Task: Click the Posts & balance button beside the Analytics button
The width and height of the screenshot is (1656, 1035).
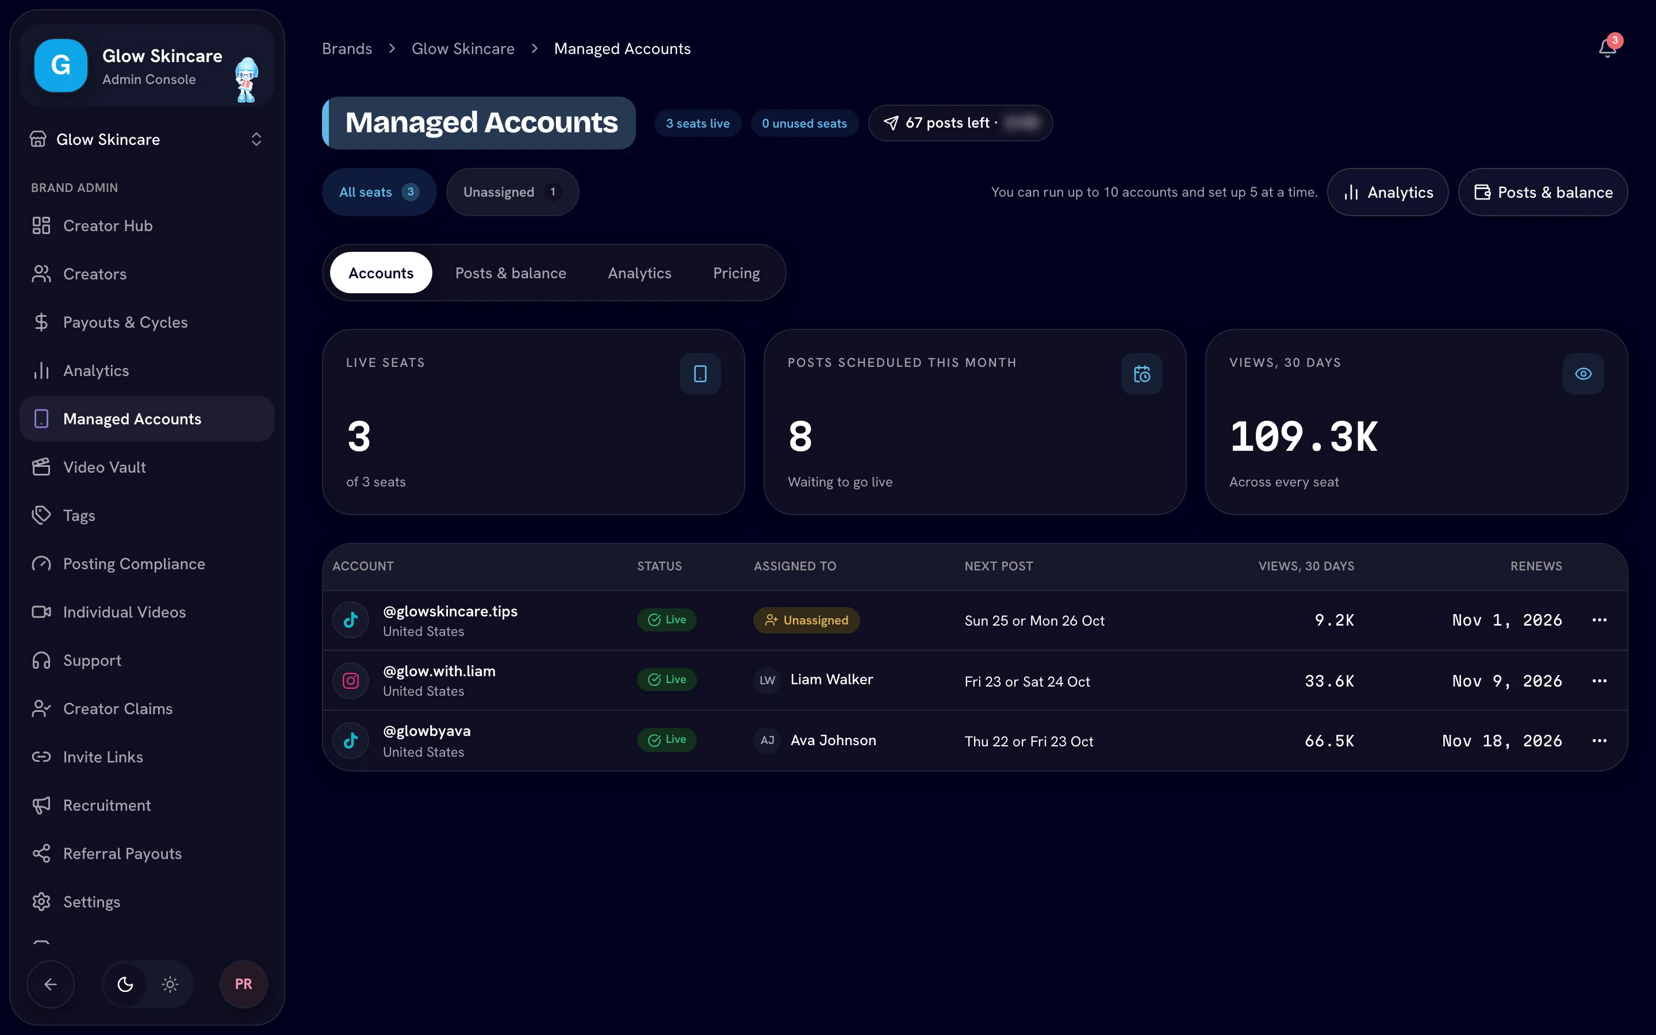Action: pos(1542,193)
